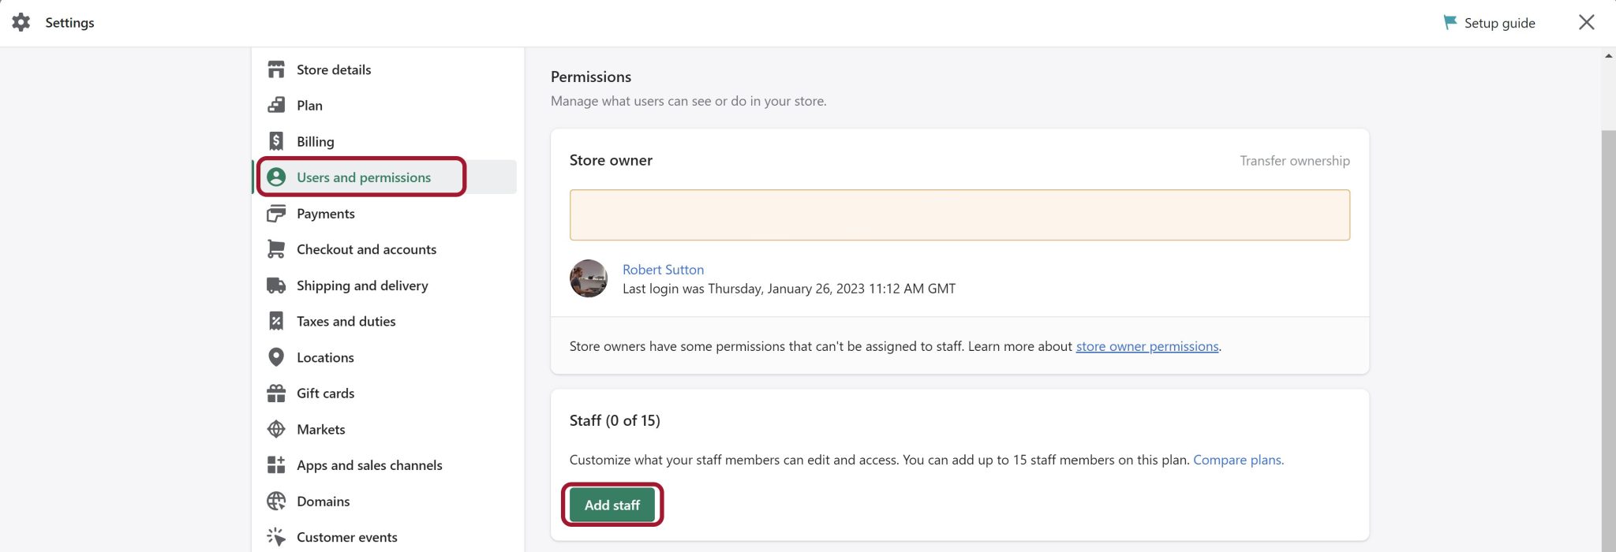Click "Manage what users can see" description

[689, 101]
